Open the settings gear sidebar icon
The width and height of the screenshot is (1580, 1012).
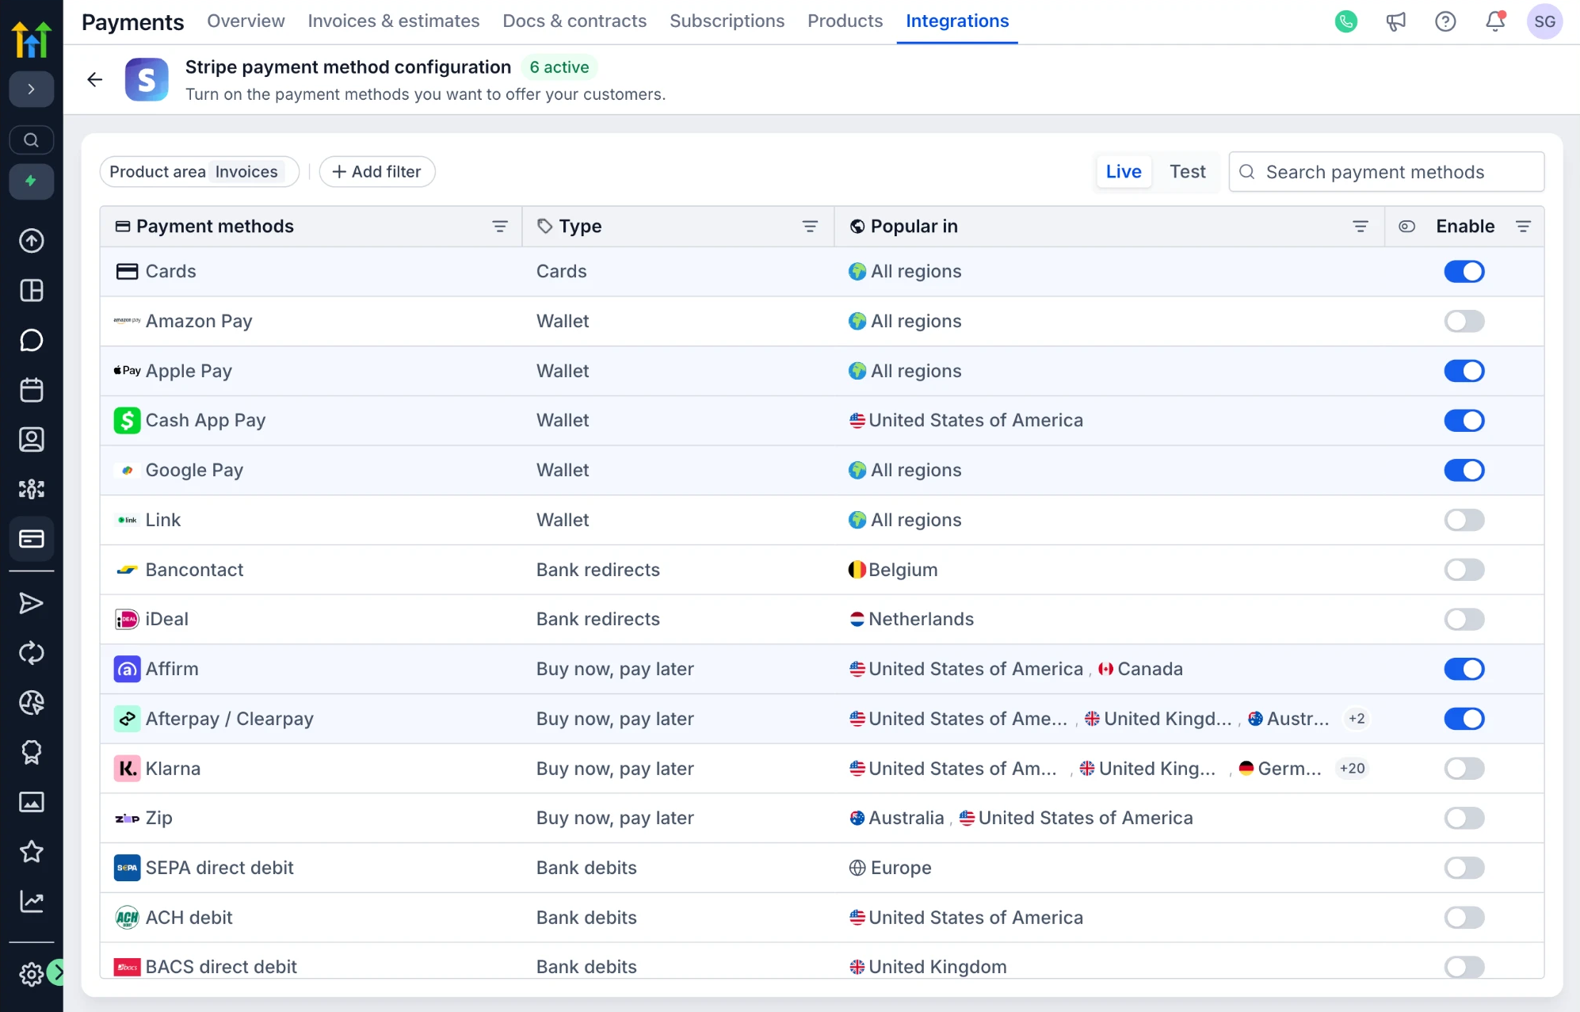(x=31, y=974)
